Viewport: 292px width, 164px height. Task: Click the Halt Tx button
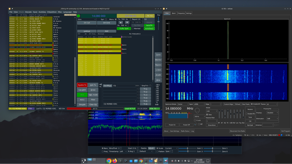tap(93, 85)
